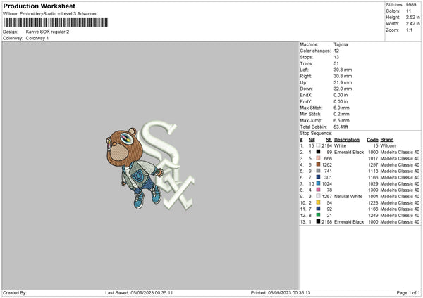Image resolution: width=423 pixels, height=298 pixels.
Task: Click the stitch count '1262'
Action: 327,164
